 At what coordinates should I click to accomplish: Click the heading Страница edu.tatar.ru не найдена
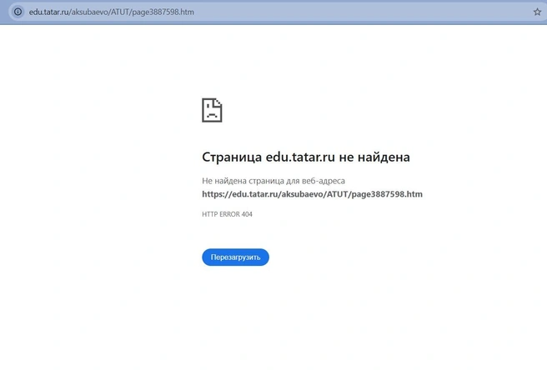pos(305,157)
